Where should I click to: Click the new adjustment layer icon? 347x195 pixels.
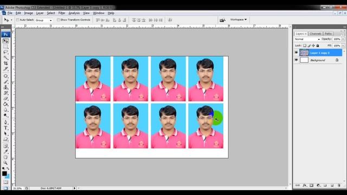pyautogui.click(x=318, y=185)
